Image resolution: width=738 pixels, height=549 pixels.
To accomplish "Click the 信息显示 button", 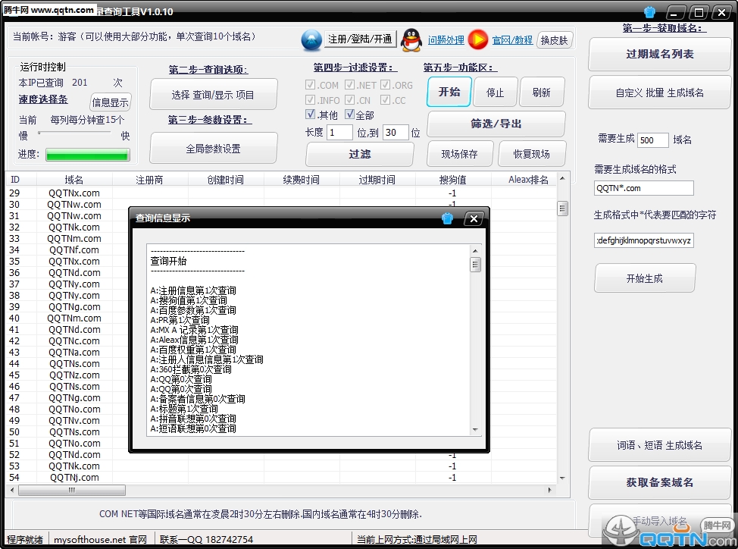I will [x=111, y=102].
